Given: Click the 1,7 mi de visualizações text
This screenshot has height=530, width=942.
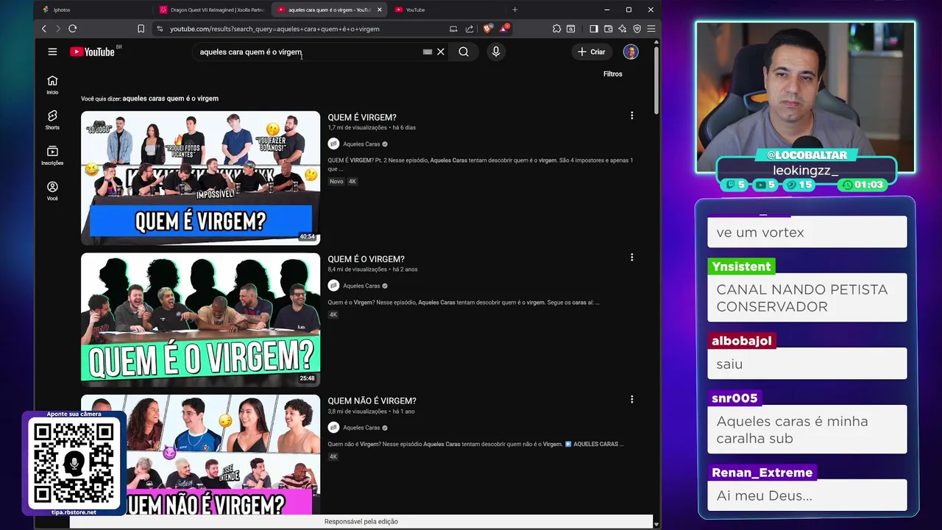Looking at the screenshot, I should point(358,127).
